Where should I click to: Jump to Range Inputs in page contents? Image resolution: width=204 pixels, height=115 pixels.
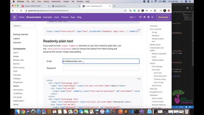pyautogui.click(x=155, y=45)
